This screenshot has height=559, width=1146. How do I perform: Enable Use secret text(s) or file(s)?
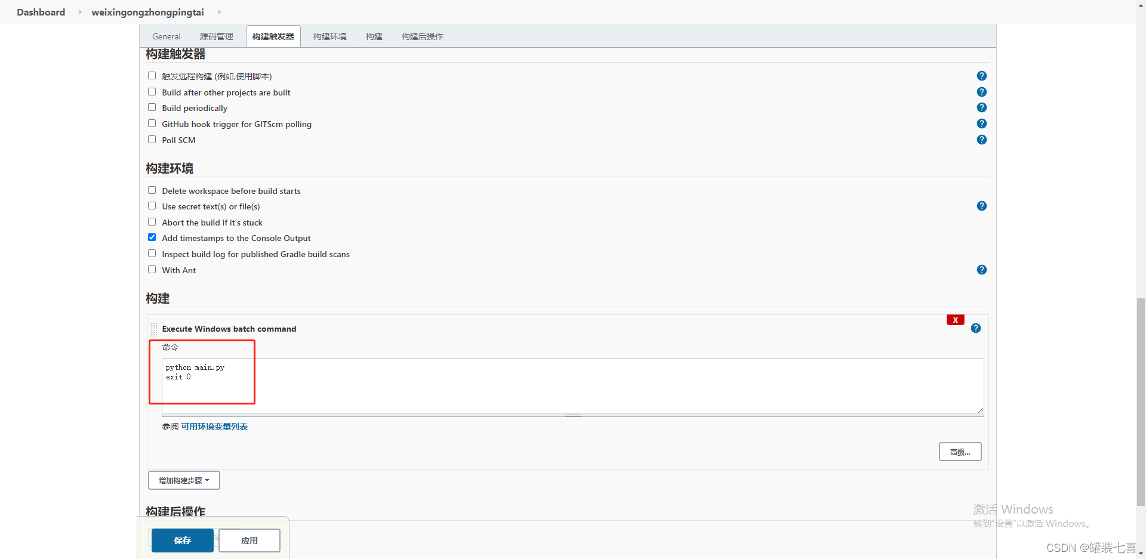pos(152,206)
